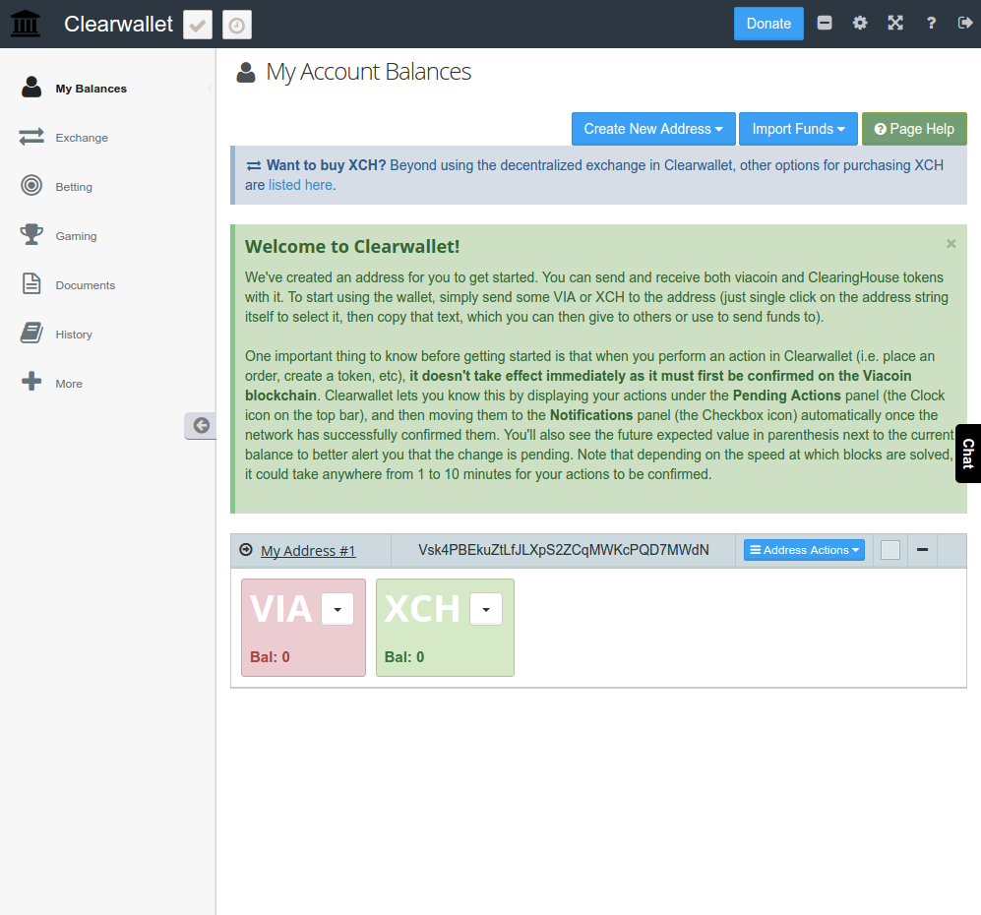Open the Exchange section
This screenshot has height=915, width=981.
(x=82, y=138)
